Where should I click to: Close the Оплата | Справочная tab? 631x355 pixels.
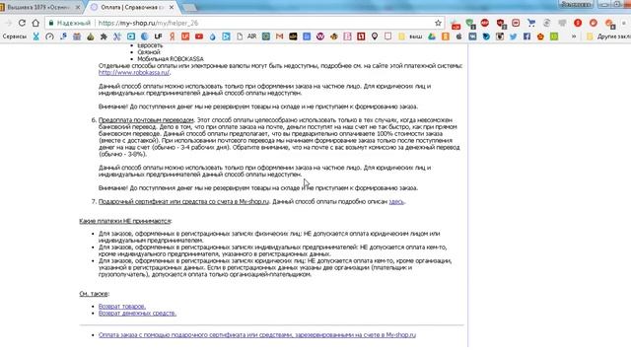172,7
